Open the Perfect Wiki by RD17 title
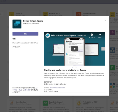This screenshot has width=118, height=112. (x=90, y=102)
